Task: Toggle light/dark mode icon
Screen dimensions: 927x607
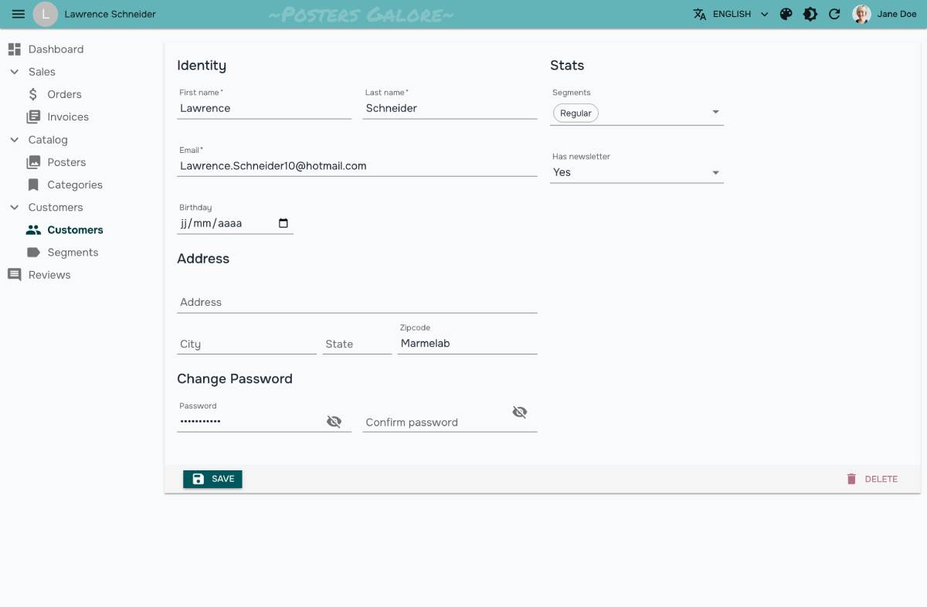Action: 810,14
